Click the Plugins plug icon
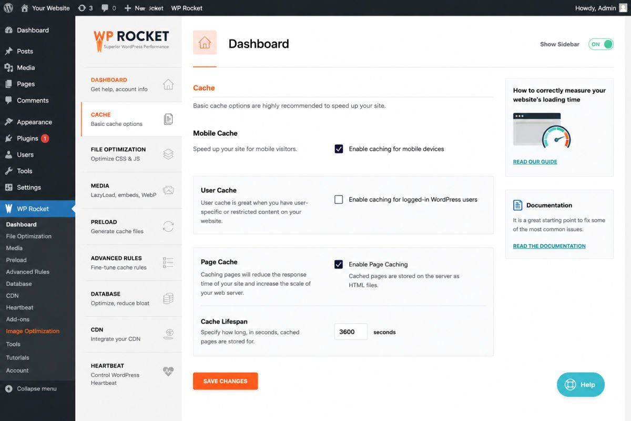The height and width of the screenshot is (421, 631). pyautogui.click(x=8, y=138)
